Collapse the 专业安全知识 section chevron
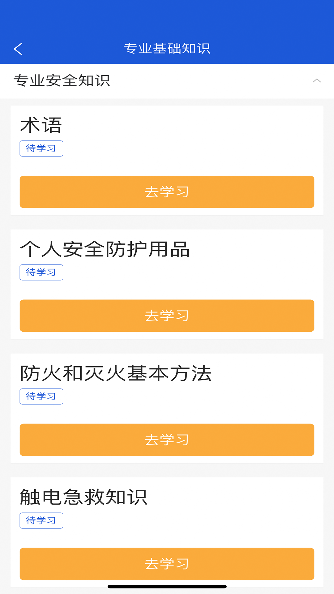334x594 pixels. (317, 81)
